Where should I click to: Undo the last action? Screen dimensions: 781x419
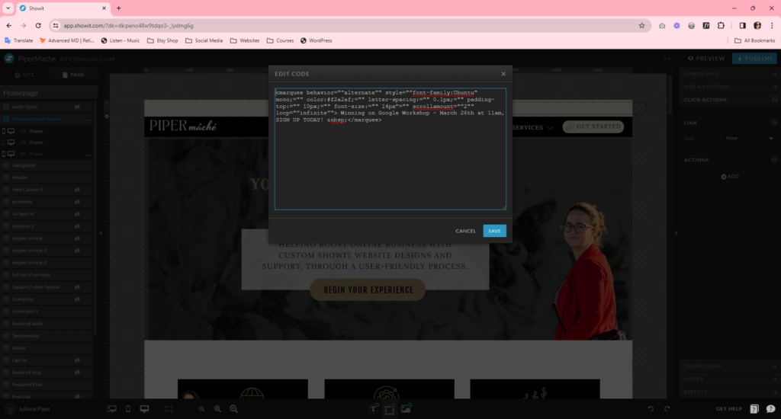click(x=651, y=409)
